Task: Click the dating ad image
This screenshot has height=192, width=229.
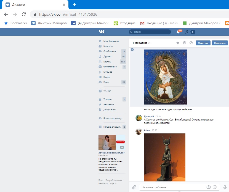Action: pyautogui.click(x=112, y=142)
